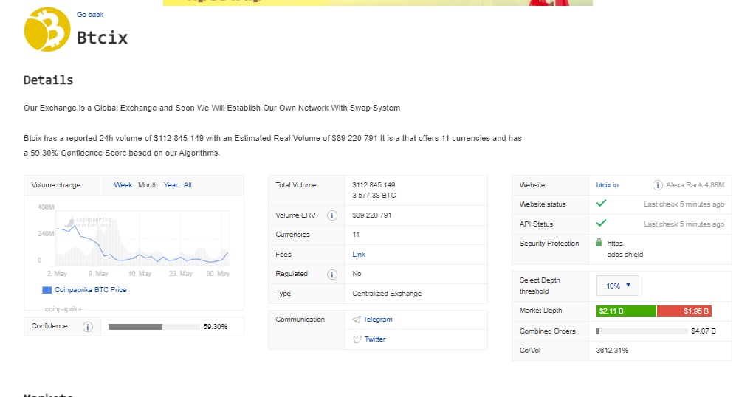Image resolution: width=753 pixels, height=397 pixels.
Task: Click the Btcix Bitcoin logo icon
Action: point(47,30)
